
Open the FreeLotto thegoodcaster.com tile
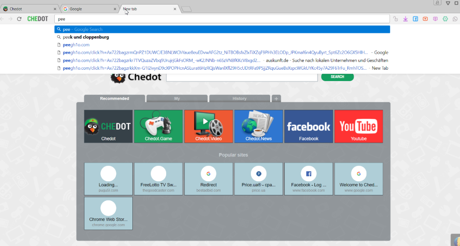coord(158,179)
